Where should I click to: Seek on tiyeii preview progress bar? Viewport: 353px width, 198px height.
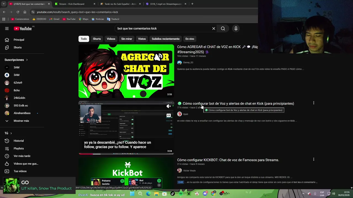[126, 154]
